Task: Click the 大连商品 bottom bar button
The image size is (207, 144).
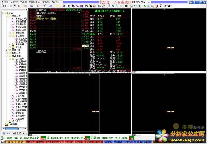Action: [x=118, y=142]
